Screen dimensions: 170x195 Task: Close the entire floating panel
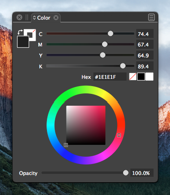19,17
